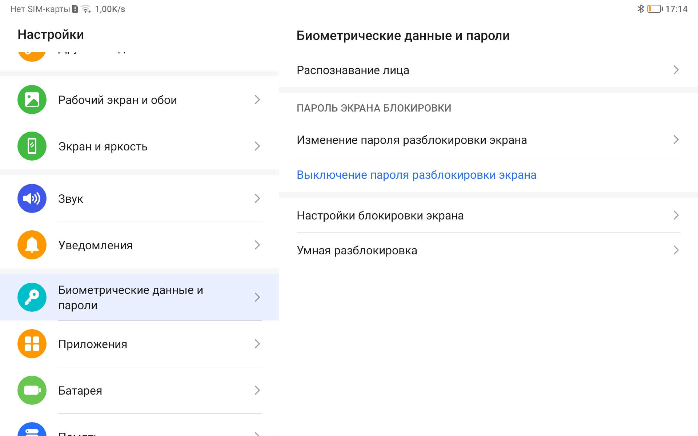Tap the orange apps grid icon
This screenshot has height=436, width=698.
pyautogui.click(x=32, y=344)
